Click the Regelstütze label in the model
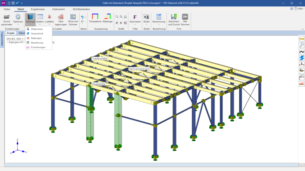This screenshot has width=305, height=171. [99, 84]
